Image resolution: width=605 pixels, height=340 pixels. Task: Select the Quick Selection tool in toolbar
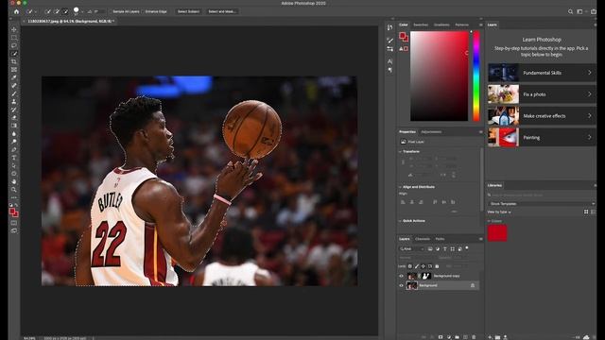click(x=14, y=54)
